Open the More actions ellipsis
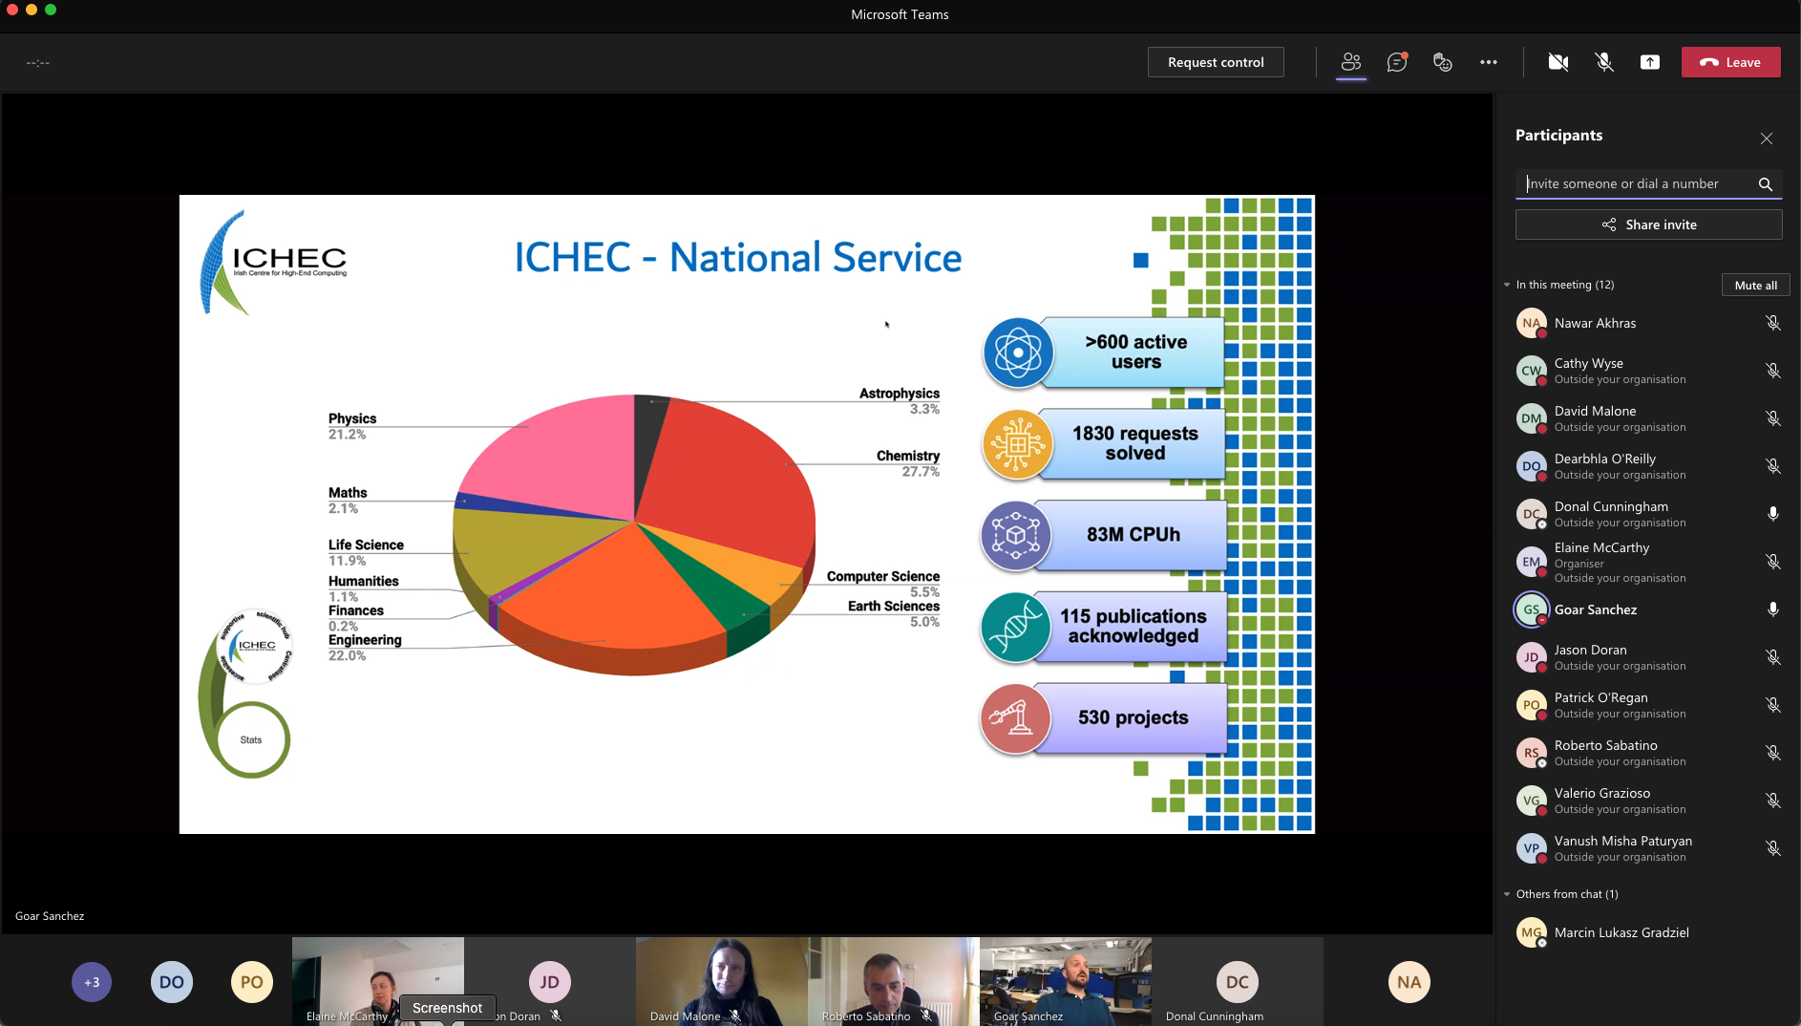Viewport: 1801px width, 1026px height. [1489, 62]
